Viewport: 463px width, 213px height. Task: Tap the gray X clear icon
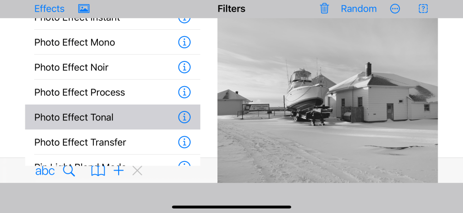click(x=137, y=171)
